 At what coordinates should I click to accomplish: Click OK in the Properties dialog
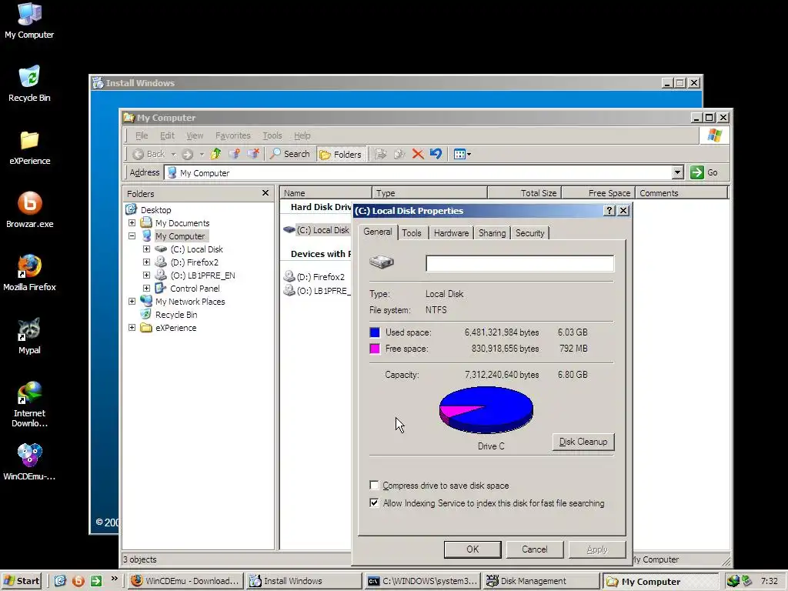(472, 549)
